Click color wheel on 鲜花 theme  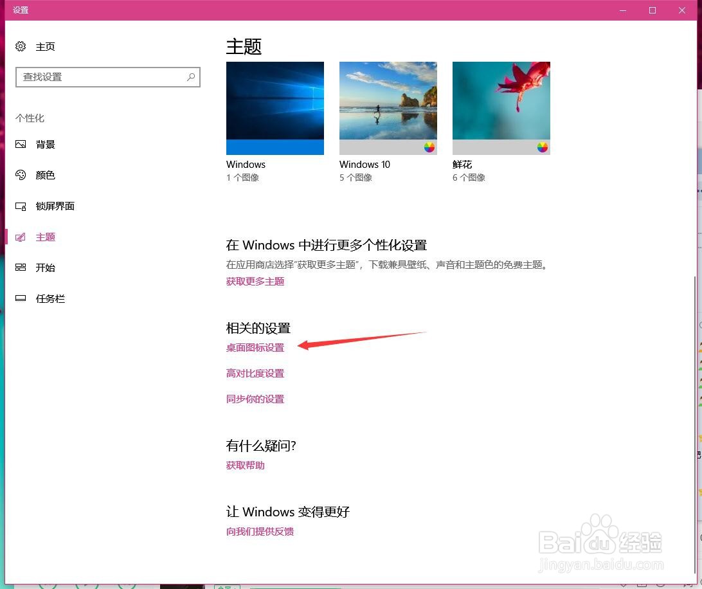coord(542,147)
